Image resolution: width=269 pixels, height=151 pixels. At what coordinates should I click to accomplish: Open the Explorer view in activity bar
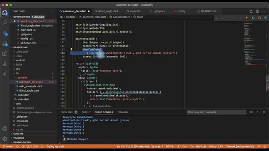tap(5, 13)
